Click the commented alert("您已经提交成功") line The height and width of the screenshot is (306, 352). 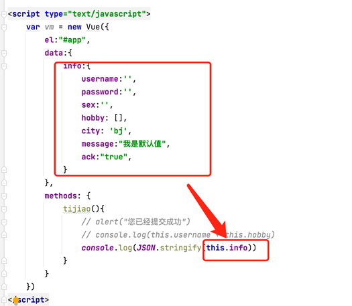pyautogui.click(x=136, y=222)
